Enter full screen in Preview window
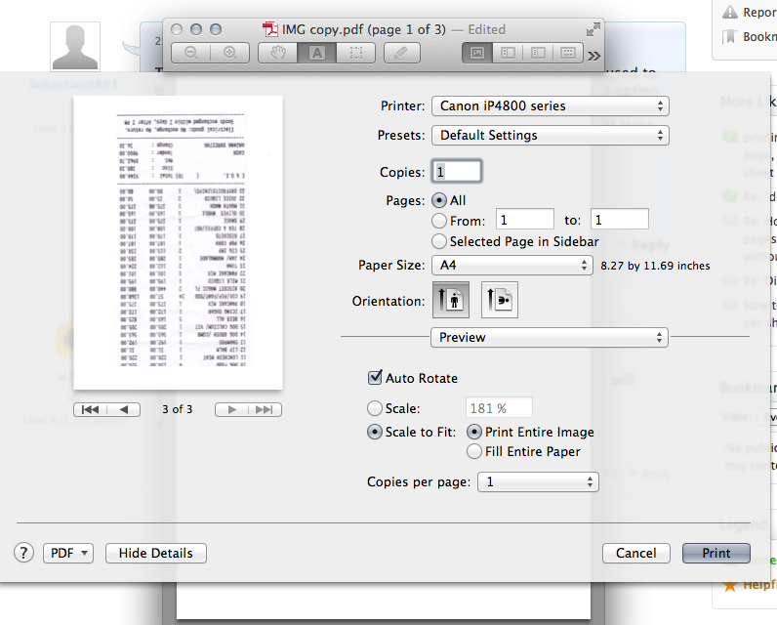Screen dimensions: 777x625 pos(593,29)
